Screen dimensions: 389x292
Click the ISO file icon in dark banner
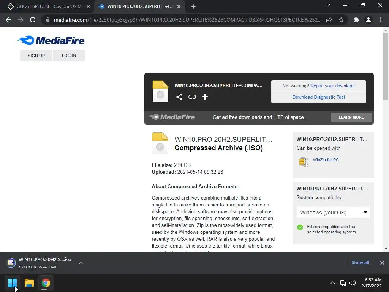pyautogui.click(x=160, y=91)
